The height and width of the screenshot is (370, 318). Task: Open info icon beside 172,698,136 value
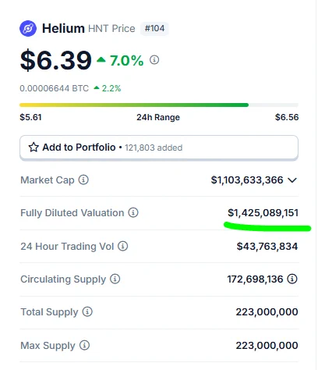point(292,279)
